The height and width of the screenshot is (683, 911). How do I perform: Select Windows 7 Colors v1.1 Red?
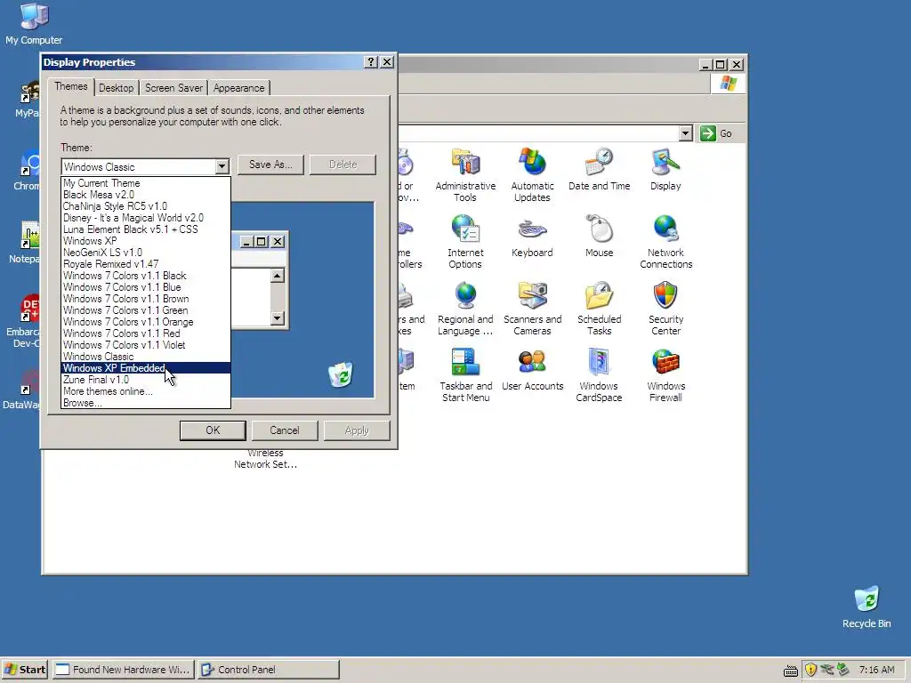pyautogui.click(x=146, y=333)
